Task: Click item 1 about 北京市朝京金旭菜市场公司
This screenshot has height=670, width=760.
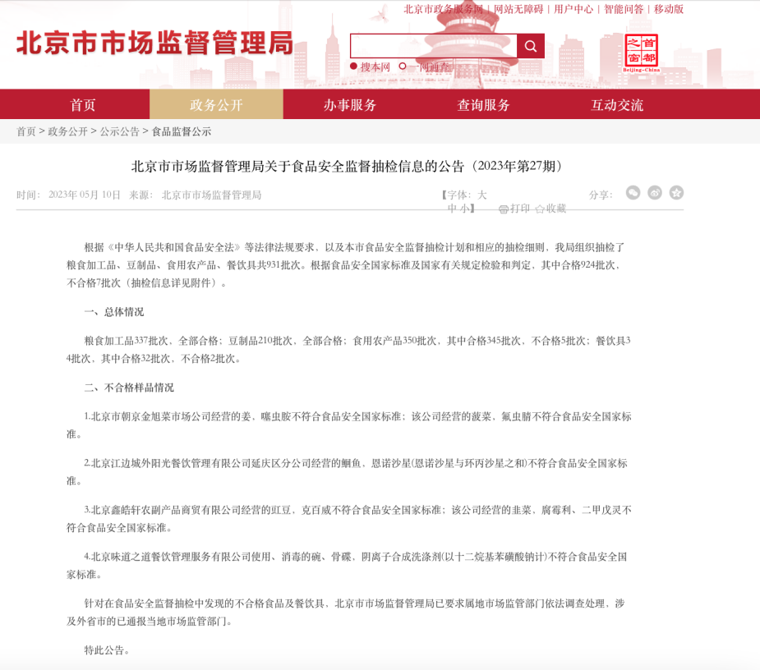Action: click(x=349, y=424)
